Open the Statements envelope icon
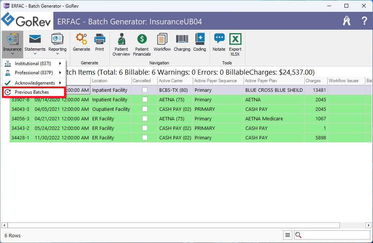 (x=35, y=39)
